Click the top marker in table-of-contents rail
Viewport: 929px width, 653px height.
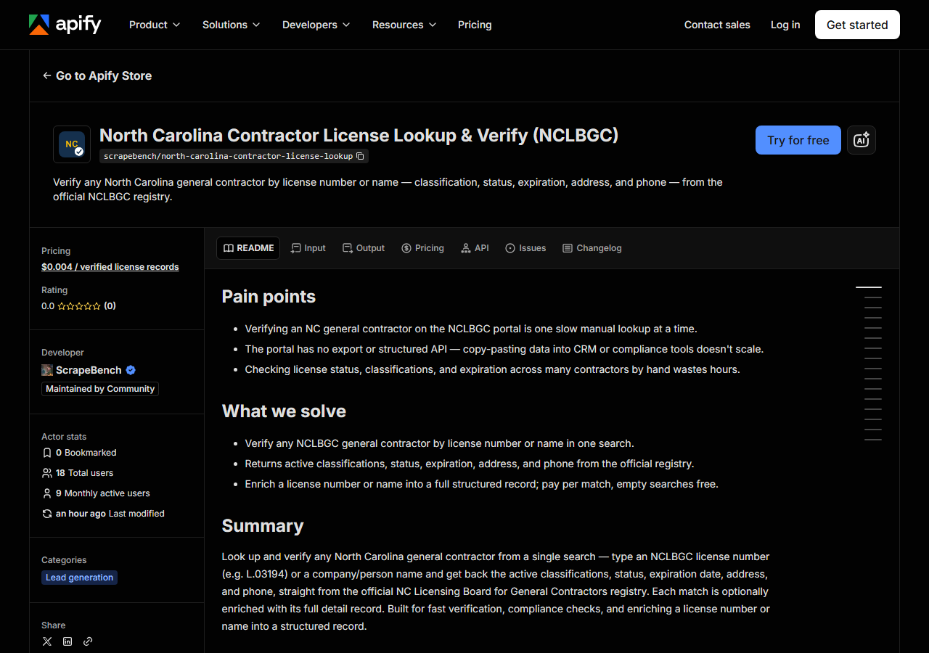(869, 287)
